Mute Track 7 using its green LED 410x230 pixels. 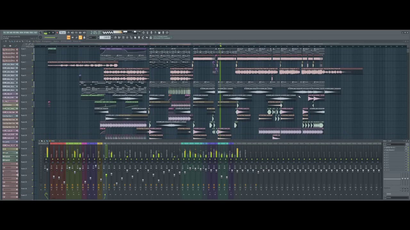click(x=32, y=67)
